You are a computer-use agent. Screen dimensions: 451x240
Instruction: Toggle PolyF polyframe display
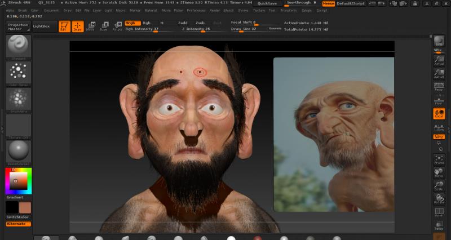pyautogui.click(x=439, y=213)
